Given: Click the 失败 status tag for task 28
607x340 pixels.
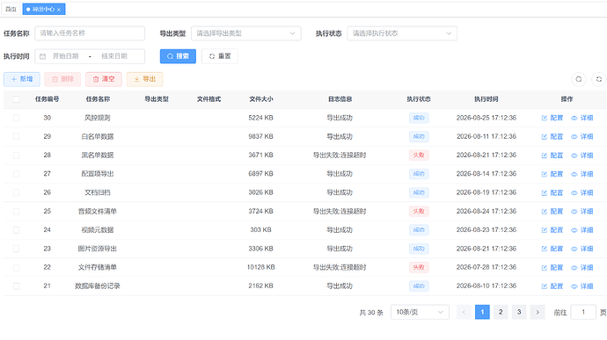Looking at the screenshot, I should (x=419, y=156).
